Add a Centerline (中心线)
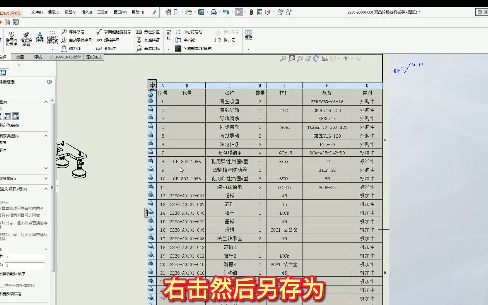The width and height of the screenshot is (488, 305). pyautogui.click(x=185, y=40)
